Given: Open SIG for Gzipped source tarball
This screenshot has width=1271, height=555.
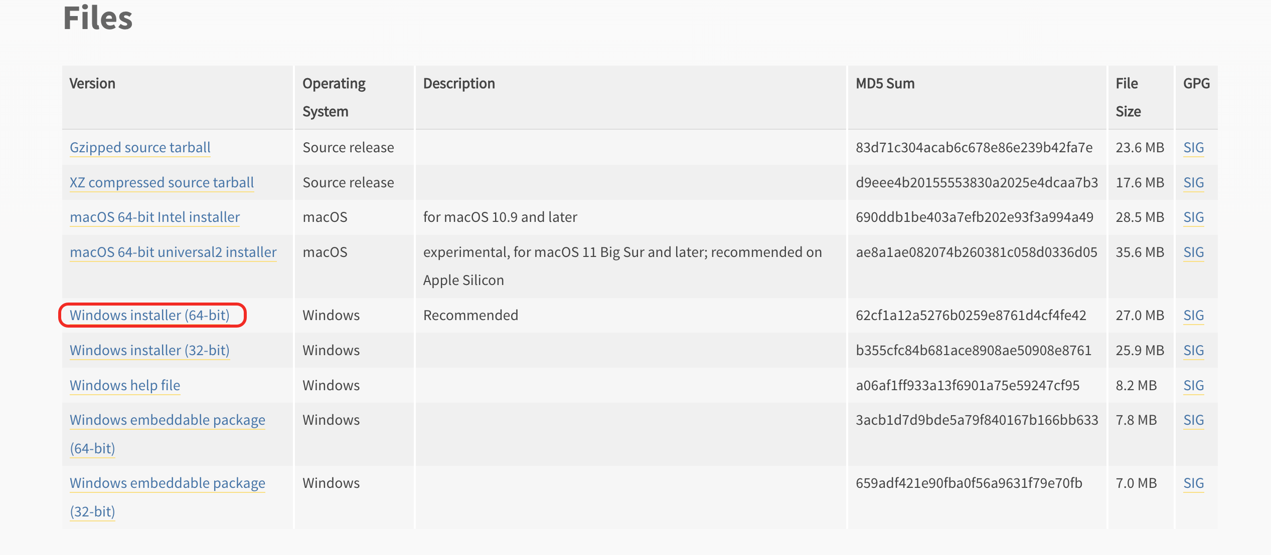Looking at the screenshot, I should pyautogui.click(x=1193, y=148).
